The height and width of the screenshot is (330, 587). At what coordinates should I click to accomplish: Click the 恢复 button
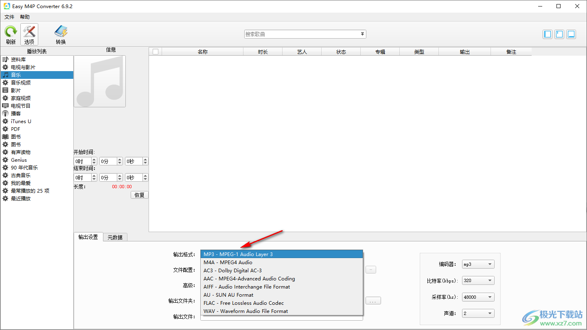(x=140, y=195)
